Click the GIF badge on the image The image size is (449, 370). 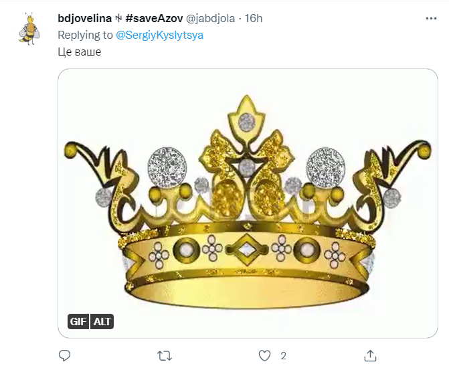78,322
